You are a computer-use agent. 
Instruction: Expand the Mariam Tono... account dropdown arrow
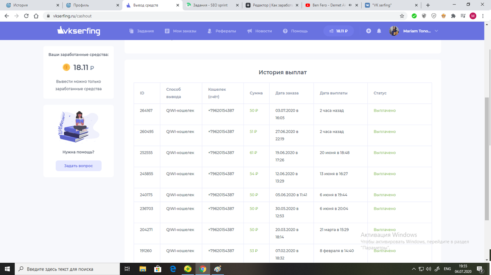436,31
